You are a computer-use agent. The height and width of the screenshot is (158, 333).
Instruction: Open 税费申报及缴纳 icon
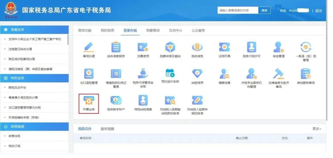(170, 47)
